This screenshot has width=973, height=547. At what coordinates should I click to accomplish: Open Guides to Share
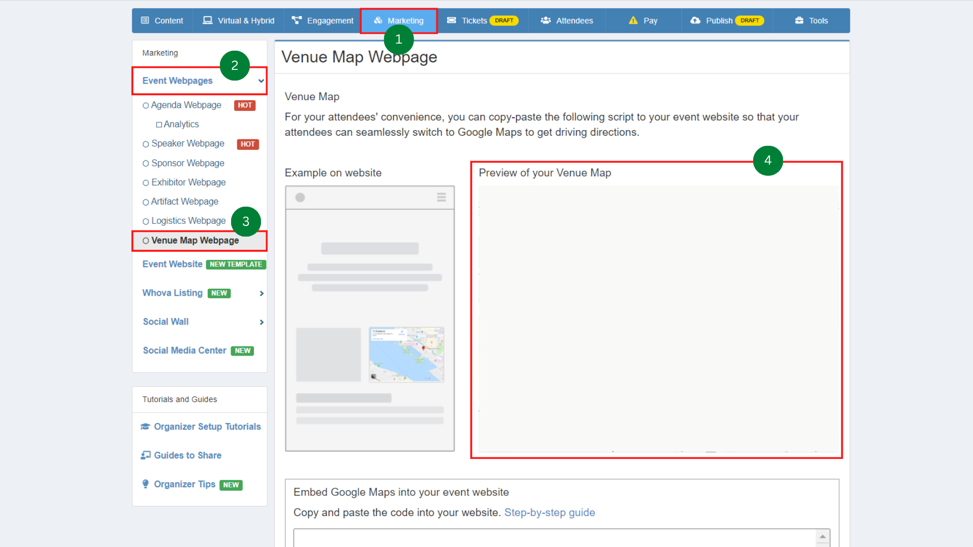pyautogui.click(x=188, y=456)
